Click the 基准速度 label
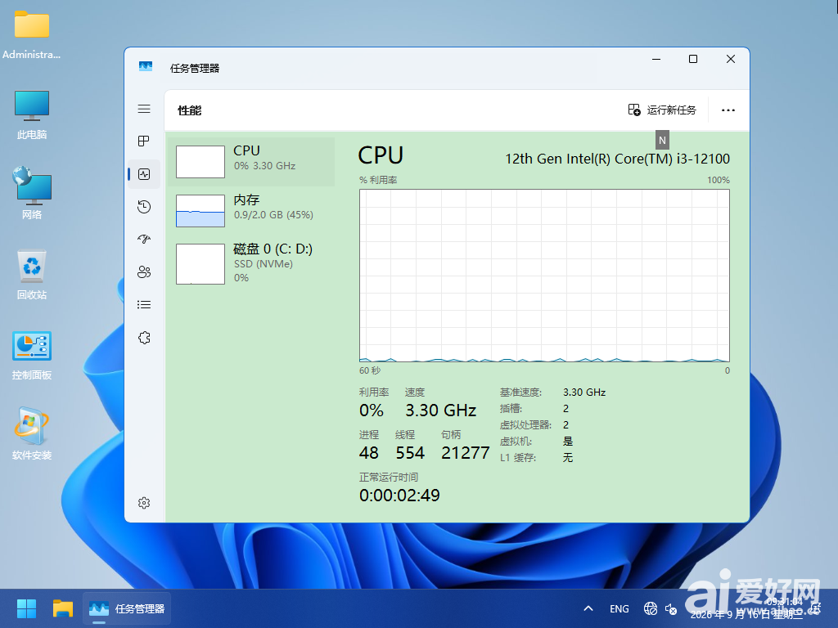The image size is (838, 628). pos(520,392)
